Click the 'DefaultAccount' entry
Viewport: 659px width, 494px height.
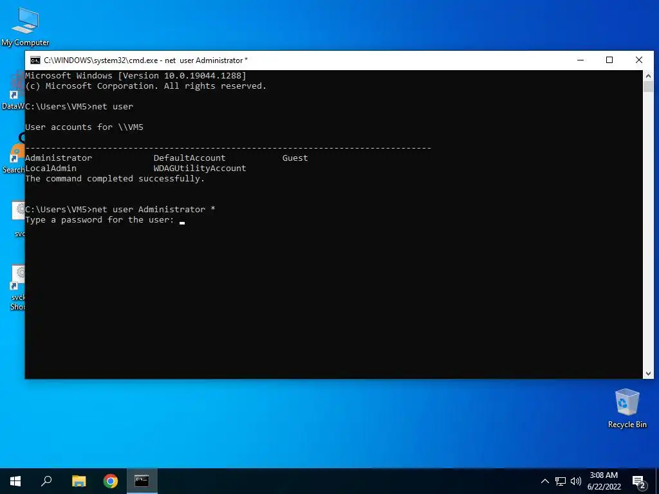tap(190, 158)
